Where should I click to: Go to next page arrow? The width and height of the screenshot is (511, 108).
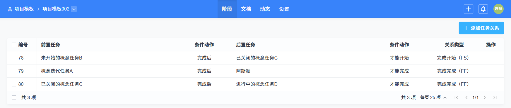[485, 97]
